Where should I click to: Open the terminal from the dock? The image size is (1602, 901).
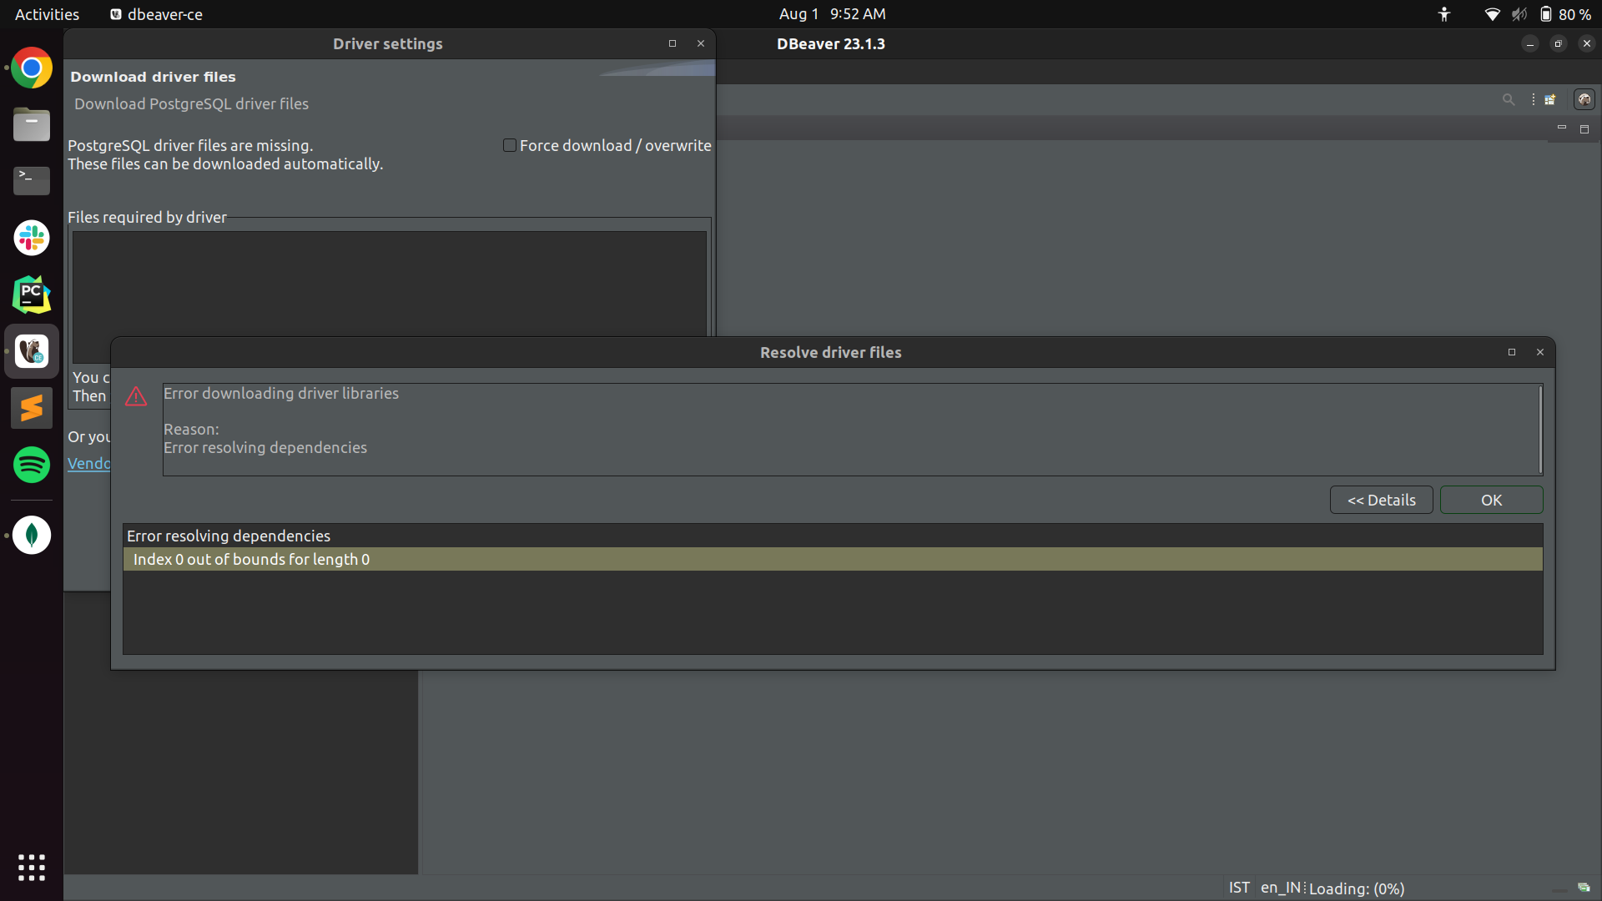31,181
